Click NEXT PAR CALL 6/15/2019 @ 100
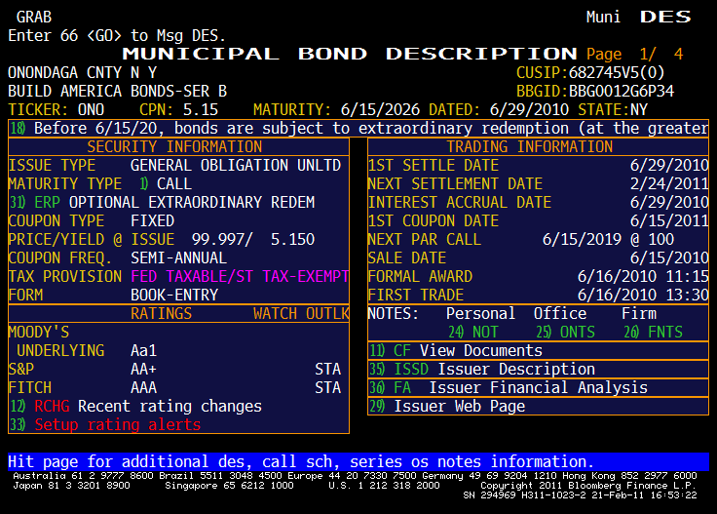 (x=608, y=239)
